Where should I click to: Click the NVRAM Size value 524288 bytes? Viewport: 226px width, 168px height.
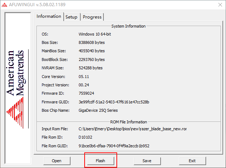[90, 68]
